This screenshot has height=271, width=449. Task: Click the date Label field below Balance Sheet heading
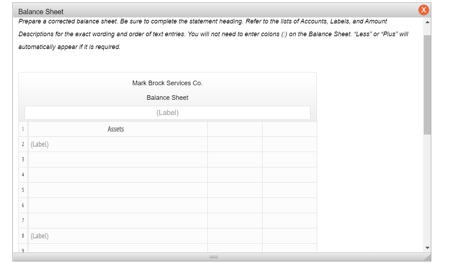click(x=167, y=113)
